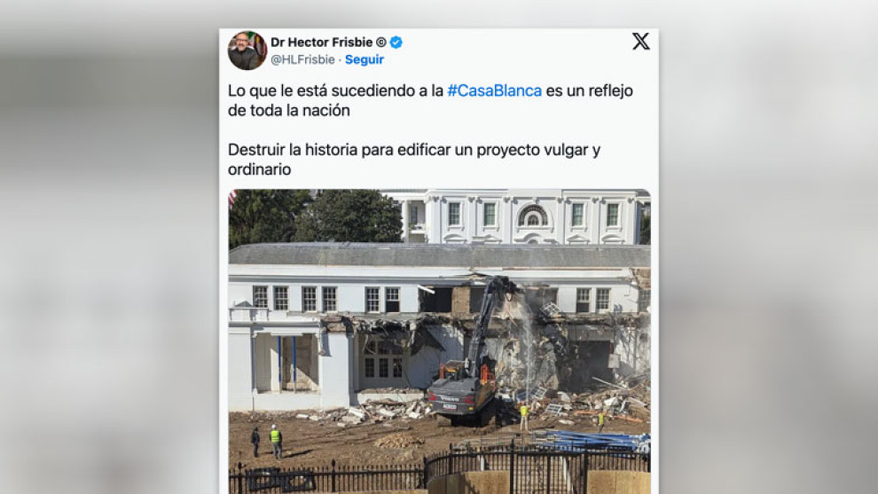Open Dr Hector Frisbie's profile avatar
This screenshot has height=494, width=878.
[247, 51]
